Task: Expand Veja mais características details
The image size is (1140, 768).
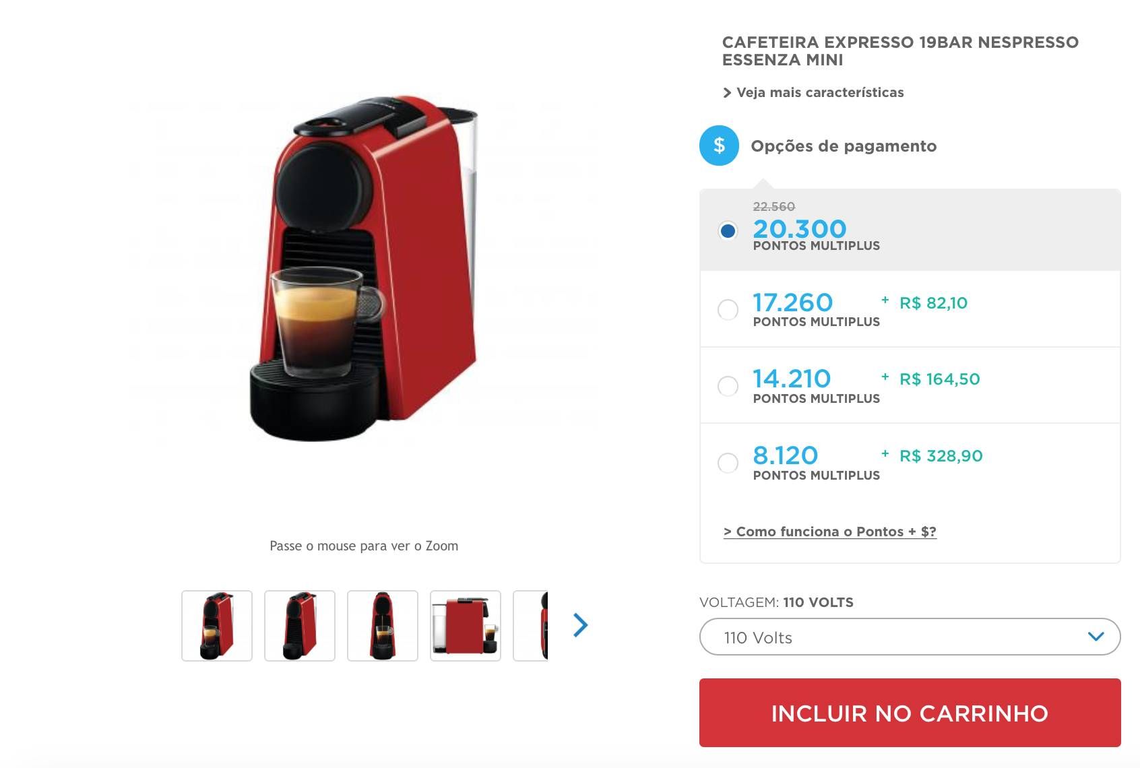Action: pos(820,93)
